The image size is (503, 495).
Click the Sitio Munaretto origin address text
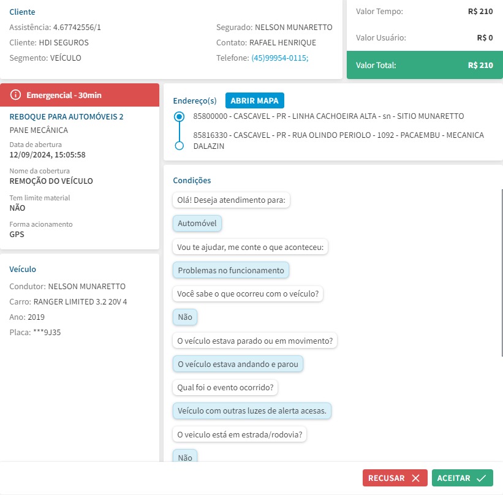[328, 116]
